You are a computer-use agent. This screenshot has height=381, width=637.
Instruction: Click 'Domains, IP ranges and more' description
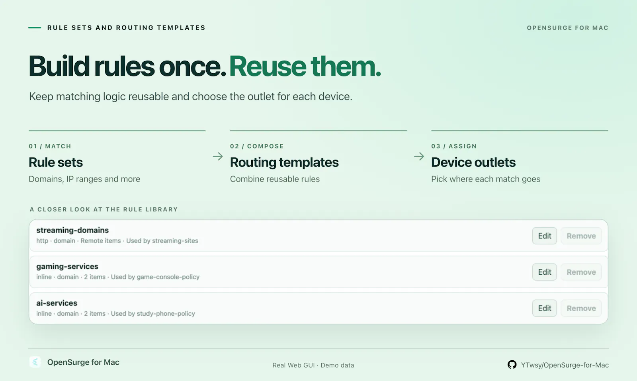point(84,179)
